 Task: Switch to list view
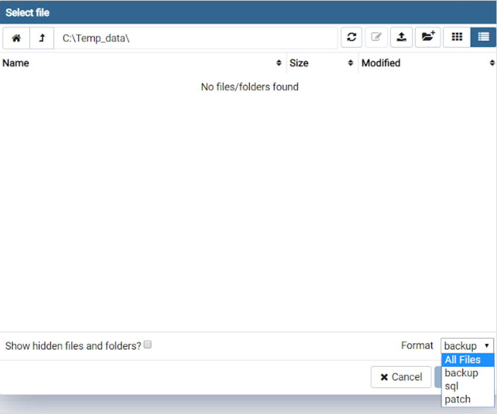coord(483,37)
